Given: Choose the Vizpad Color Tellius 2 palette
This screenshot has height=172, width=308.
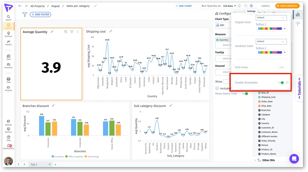Looking at the screenshot, I should (271, 29).
